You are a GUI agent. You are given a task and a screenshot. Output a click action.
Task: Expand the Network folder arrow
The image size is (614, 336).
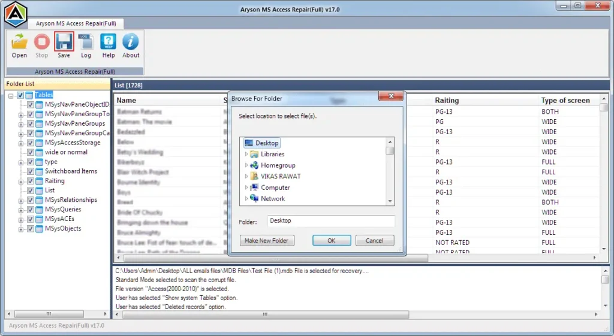[x=246, y=198]
